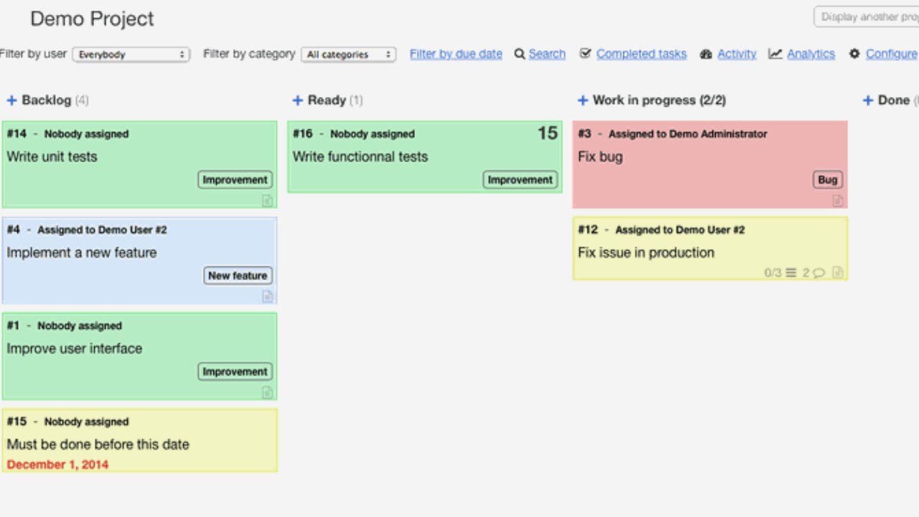919x517 pixels.
Task: Click the magnifying glass search icon
Action: [x=519, y=54]
